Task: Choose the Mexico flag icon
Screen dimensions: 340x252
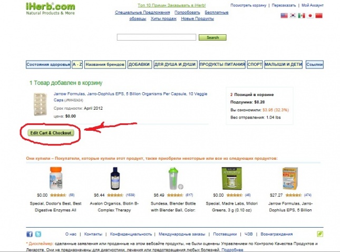Action: pos(302,15)
